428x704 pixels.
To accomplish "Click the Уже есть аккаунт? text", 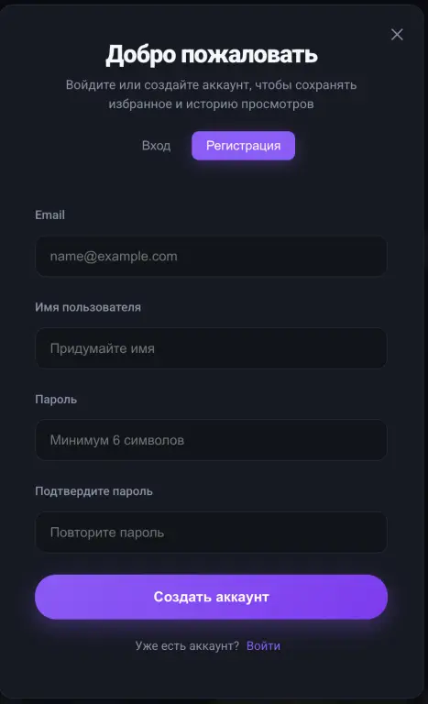I will 187,645.
